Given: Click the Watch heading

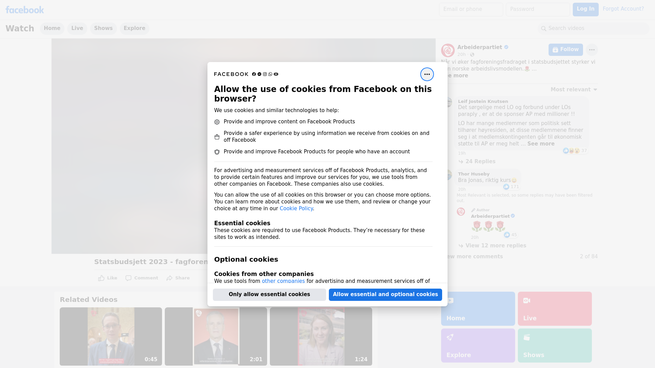Looking at the screenshot, I should [20, 29].
